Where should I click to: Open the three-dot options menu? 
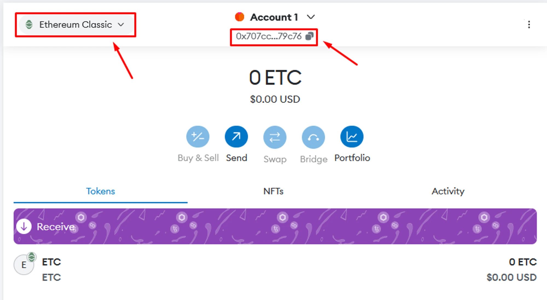tap(529, 25)
